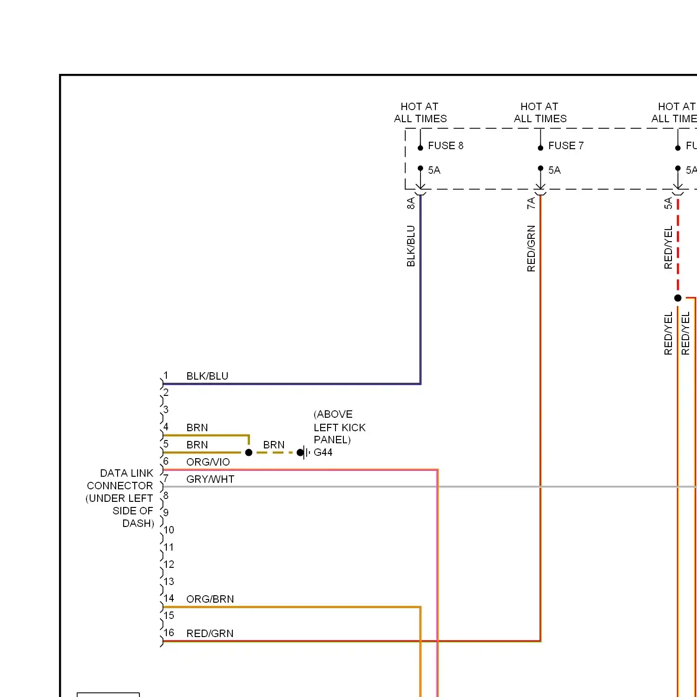The image size is (697, 697).
Task: Select the 5A rating under FUSE 8
Action: tap(434, 170)
